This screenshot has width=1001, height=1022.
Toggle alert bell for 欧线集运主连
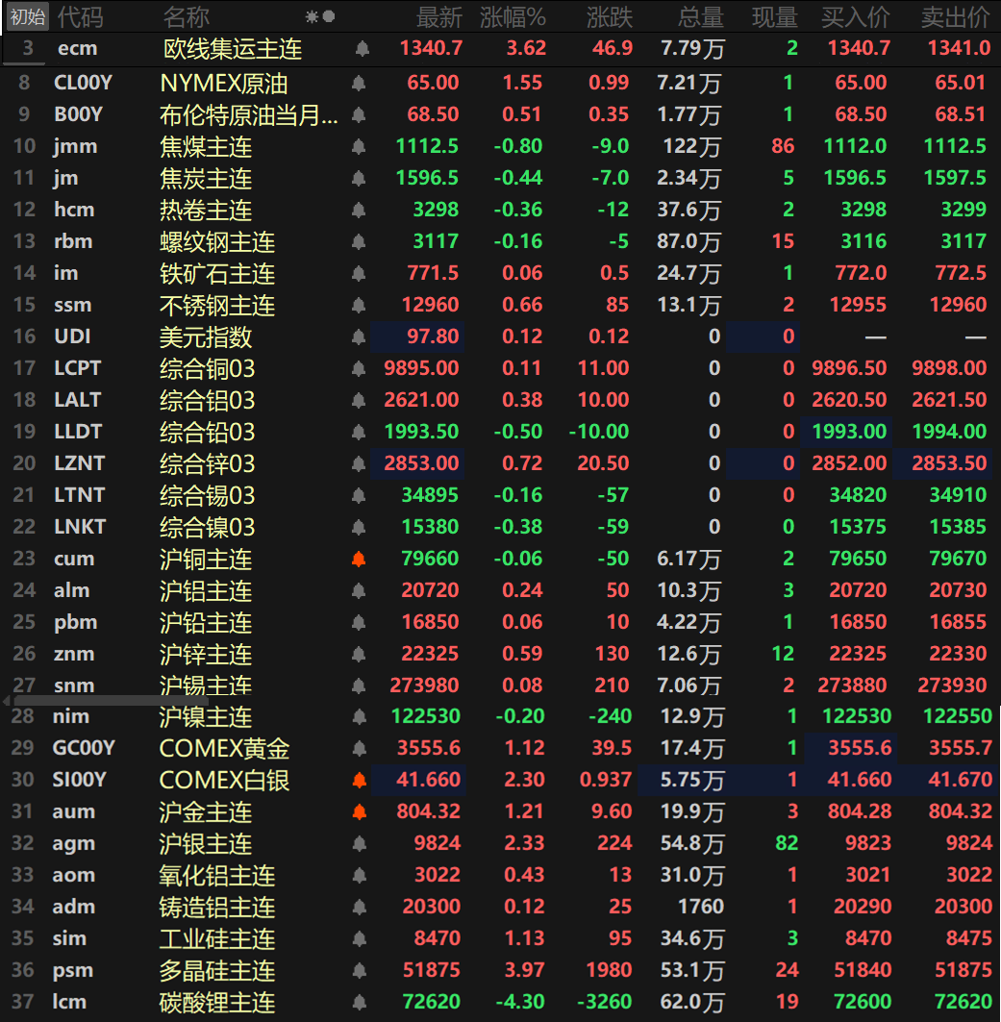pyautogui.click(x=362, y=48)
